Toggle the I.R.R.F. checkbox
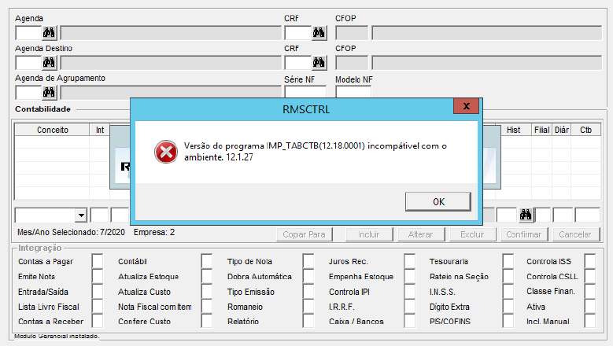The width and height of the screenshot is (613, 346). point(410,307)
